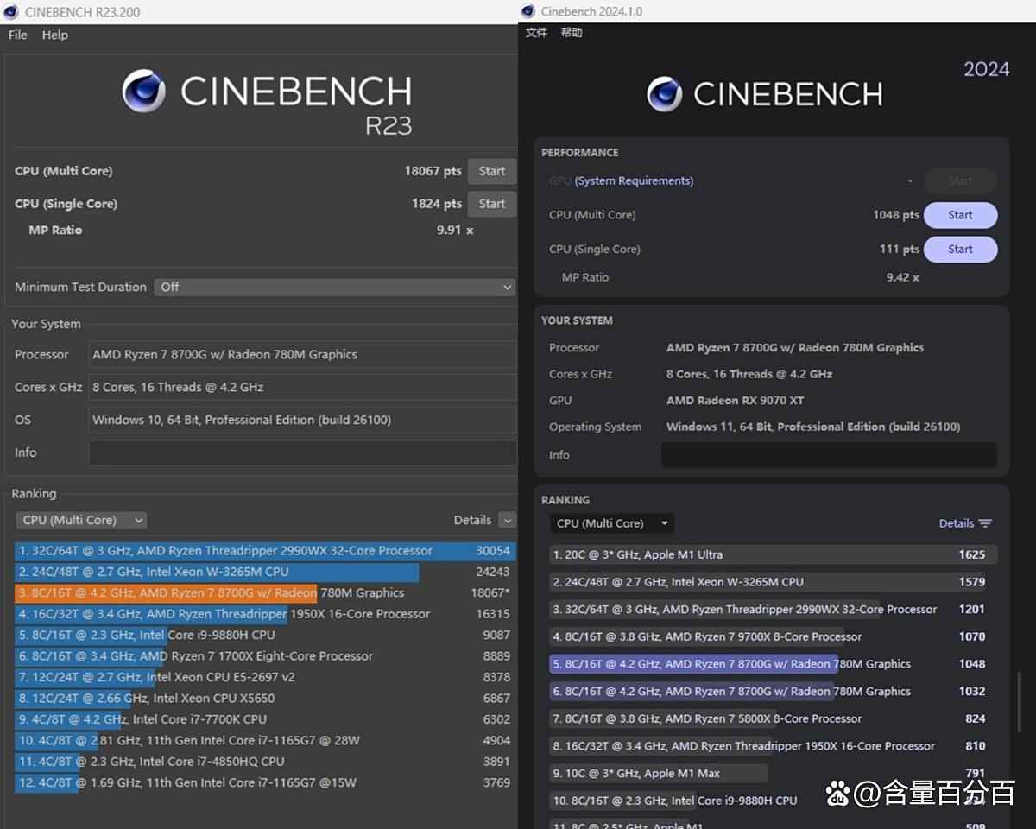Open the 帮助 menu in Cinebench 2024
Viewport: 1036px width, 829px height.
click(x=572, y=33)
